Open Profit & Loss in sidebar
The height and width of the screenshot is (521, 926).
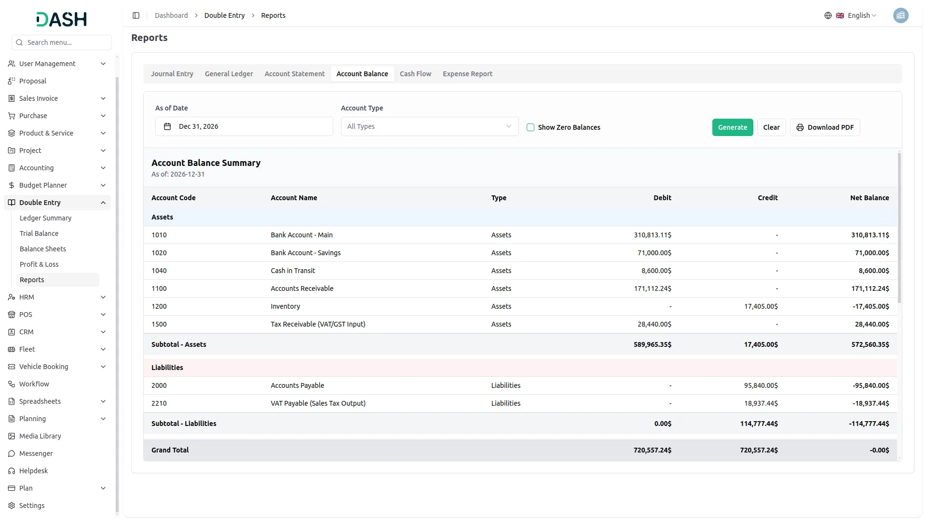tap(39, 264)
